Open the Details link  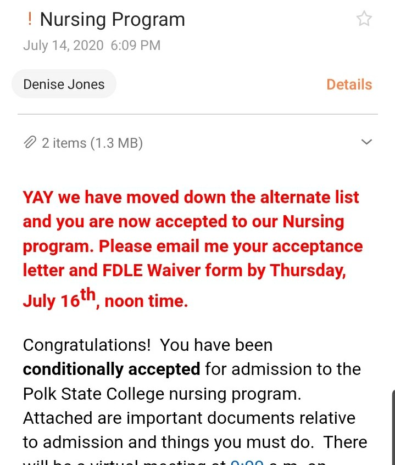click(x=349, y=85)
